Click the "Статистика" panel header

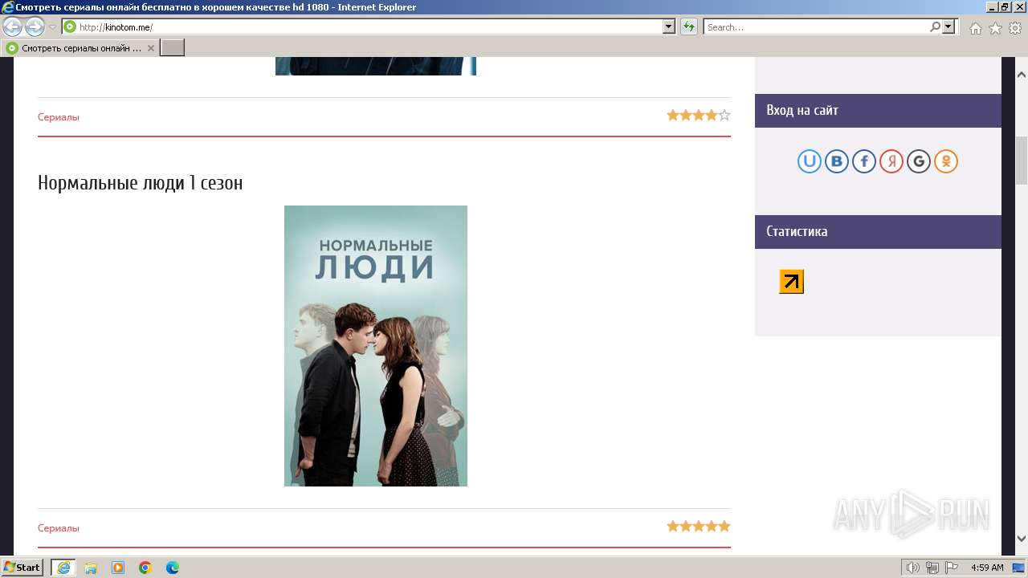(878, 232)
